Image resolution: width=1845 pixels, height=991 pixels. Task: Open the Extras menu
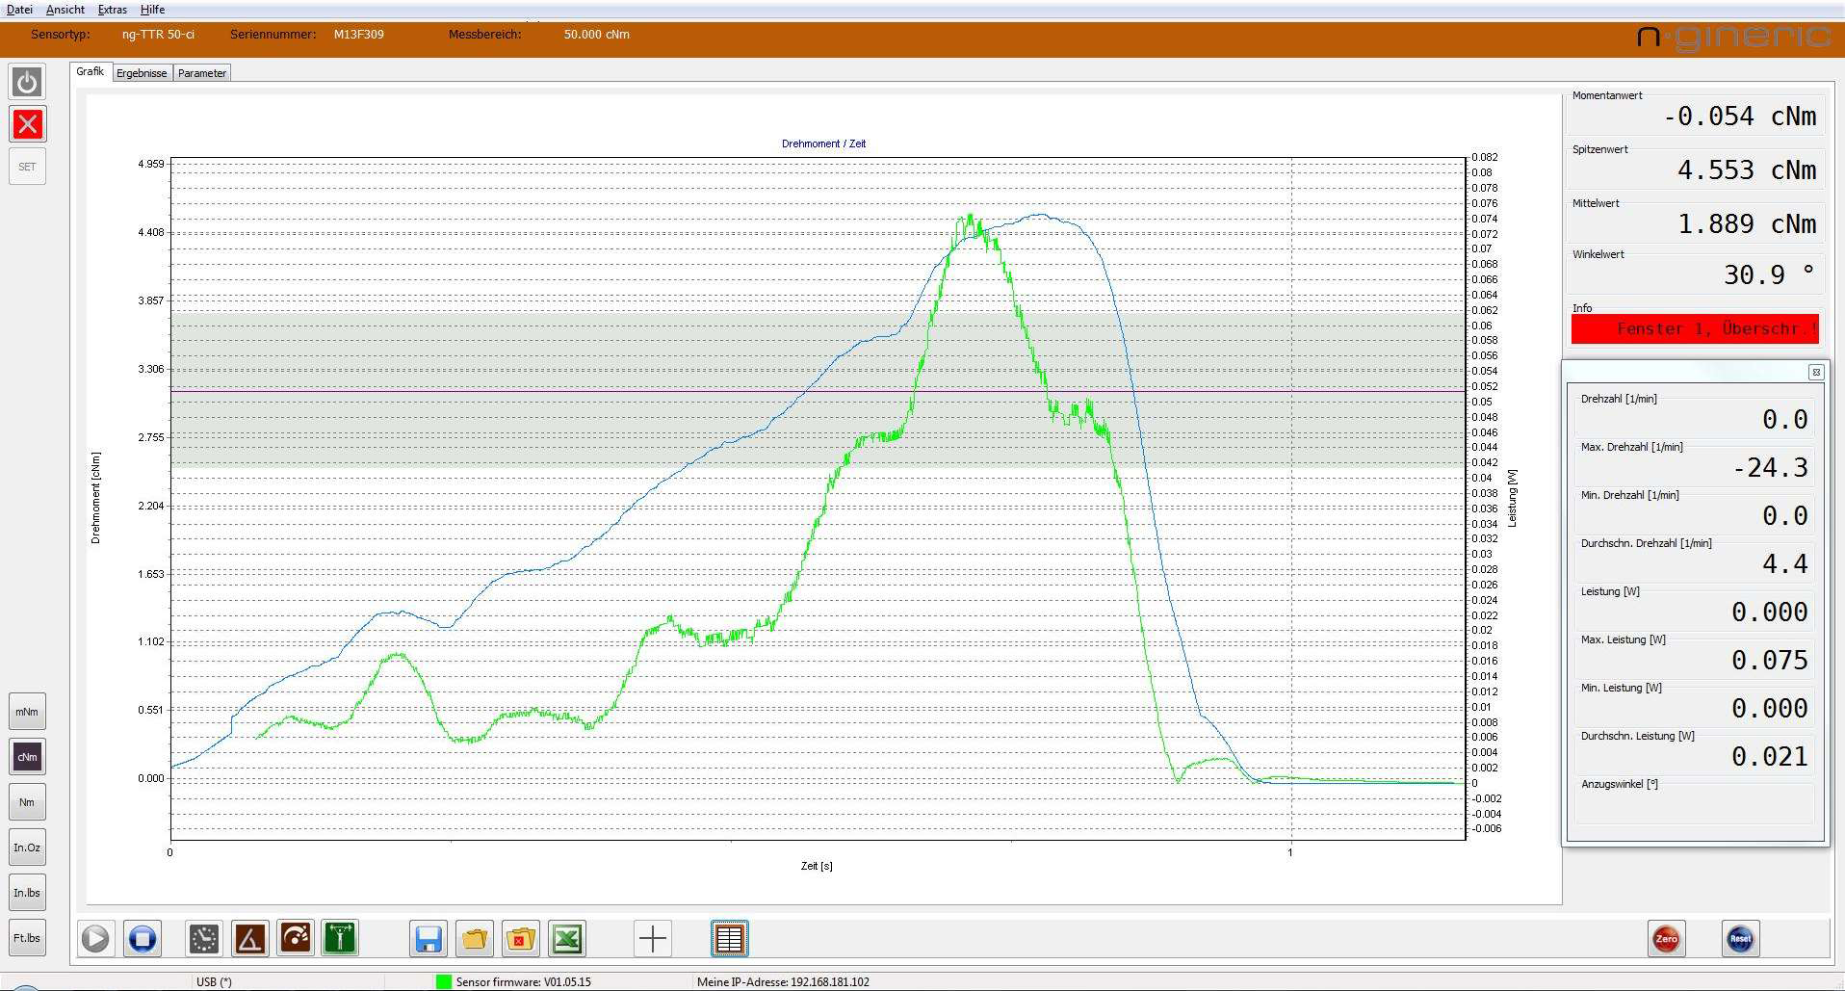[113, 10]
